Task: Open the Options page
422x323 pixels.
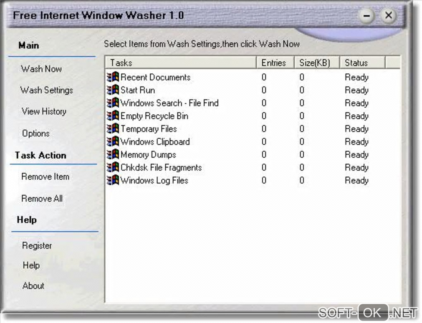Action: 36,133
